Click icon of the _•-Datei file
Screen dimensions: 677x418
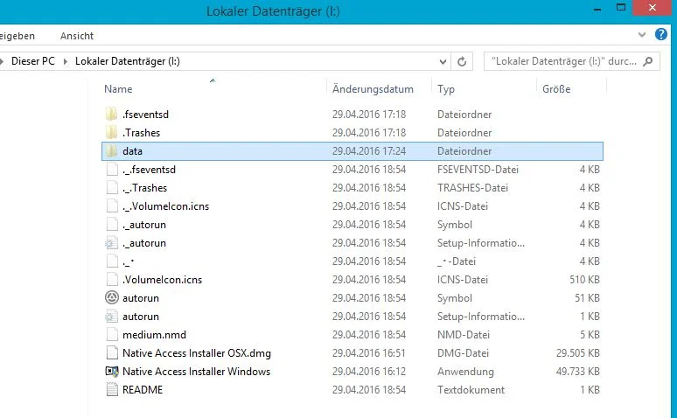pos(112,261)
